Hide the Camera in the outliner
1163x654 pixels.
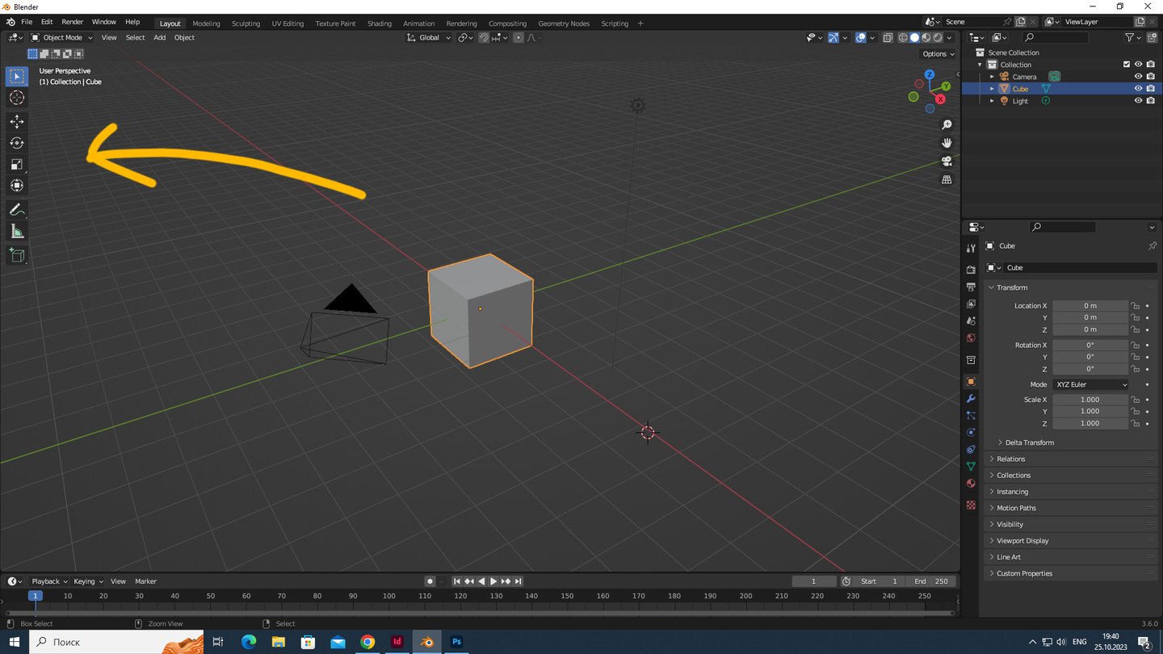1138,77
